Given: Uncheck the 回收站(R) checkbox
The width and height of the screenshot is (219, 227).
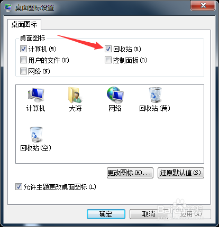Looking at the screenshot, I should coord(108,49).
